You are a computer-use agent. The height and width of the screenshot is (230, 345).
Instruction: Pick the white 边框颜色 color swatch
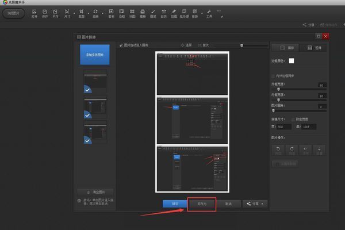[x=292, y=61]
